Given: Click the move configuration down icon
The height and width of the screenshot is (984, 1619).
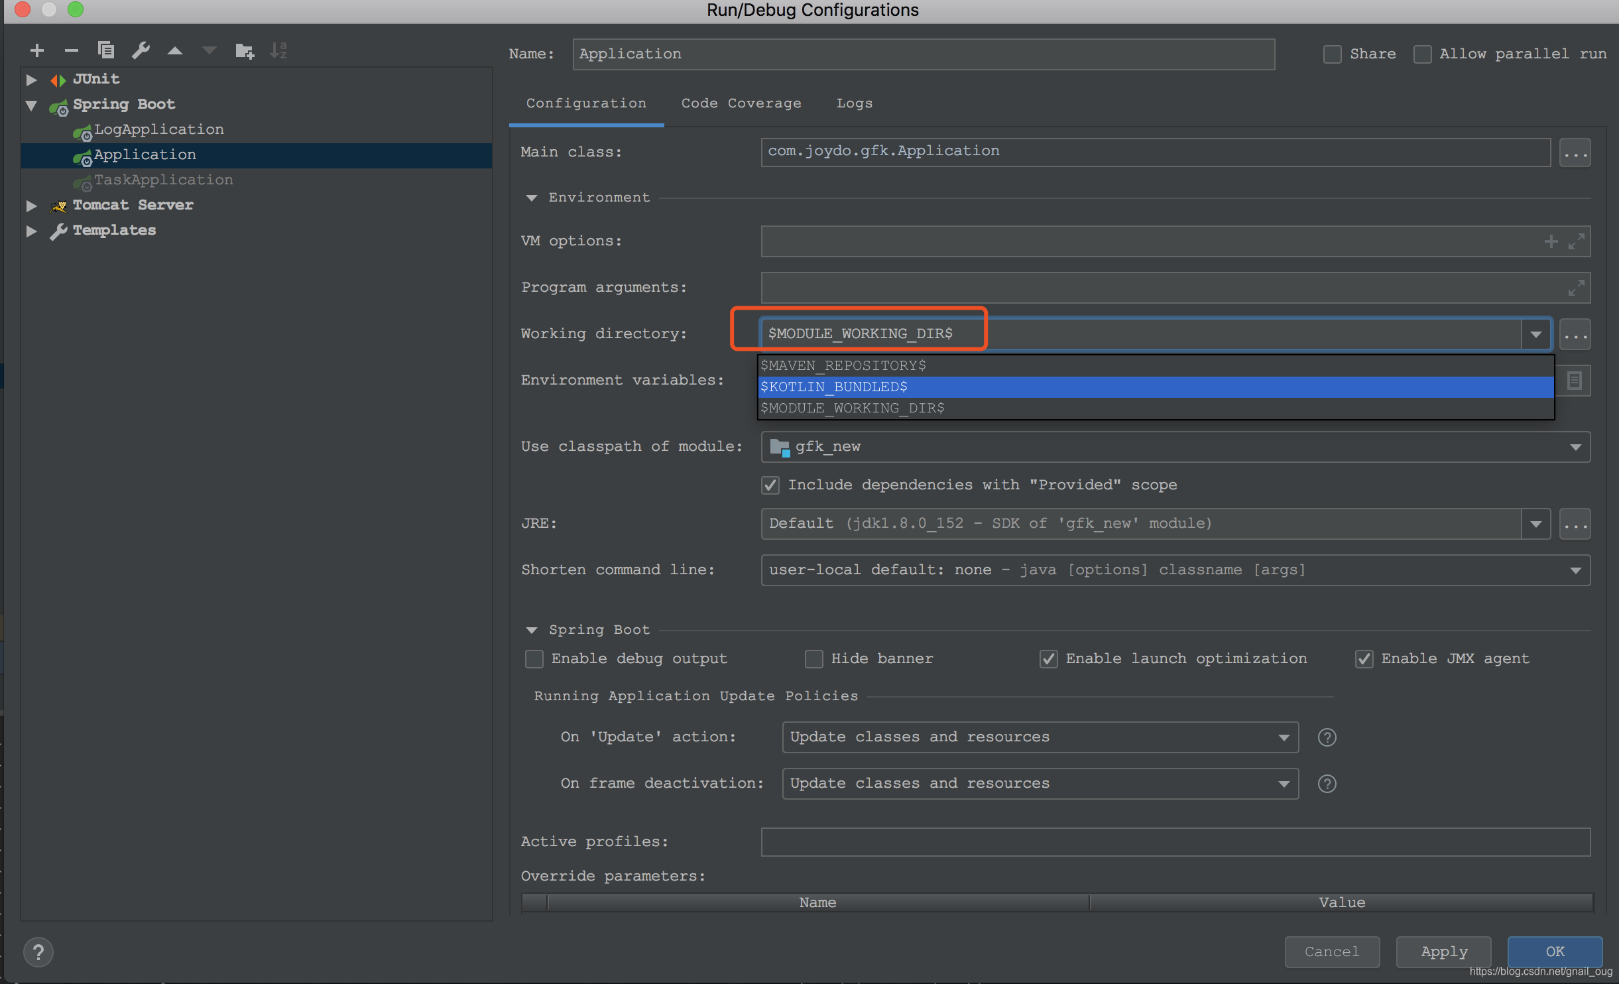Looking at the screenshot, I should [x=208, y=51].
